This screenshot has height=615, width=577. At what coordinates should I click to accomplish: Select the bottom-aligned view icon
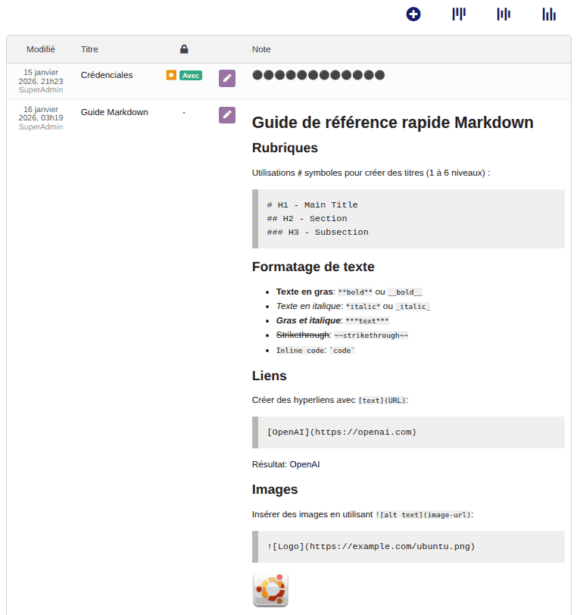(549, 14)
